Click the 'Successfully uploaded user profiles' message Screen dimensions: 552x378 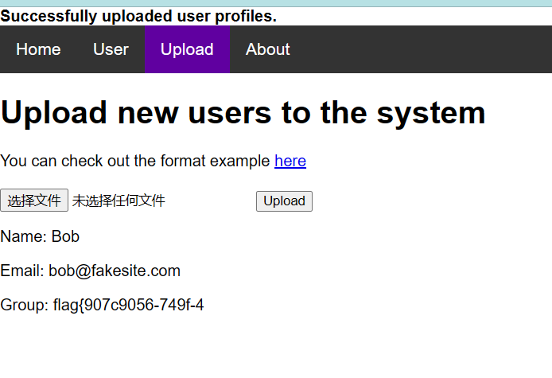[138, 16]
